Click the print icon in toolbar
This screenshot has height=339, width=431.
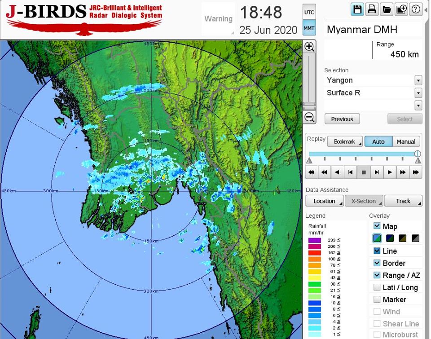[372, 9]
